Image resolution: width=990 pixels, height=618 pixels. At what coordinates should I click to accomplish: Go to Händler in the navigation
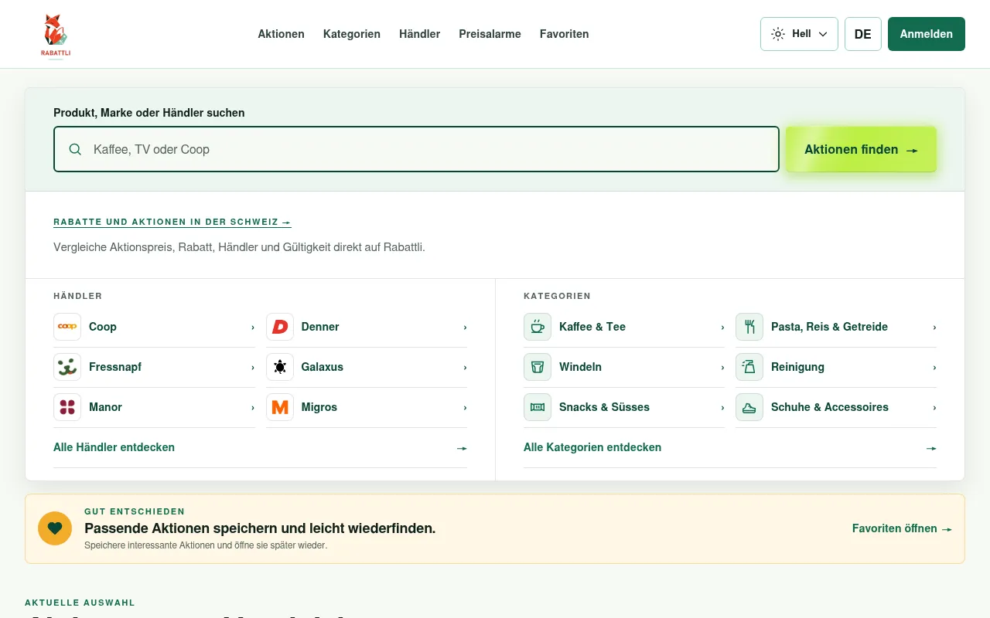coord(419,34)
